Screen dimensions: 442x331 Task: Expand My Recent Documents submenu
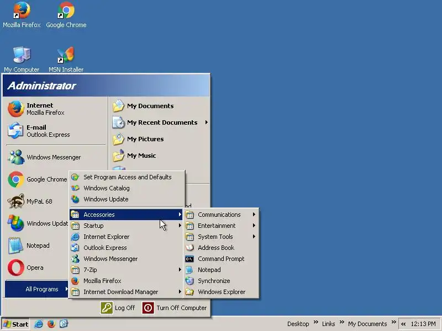[160, 122]
